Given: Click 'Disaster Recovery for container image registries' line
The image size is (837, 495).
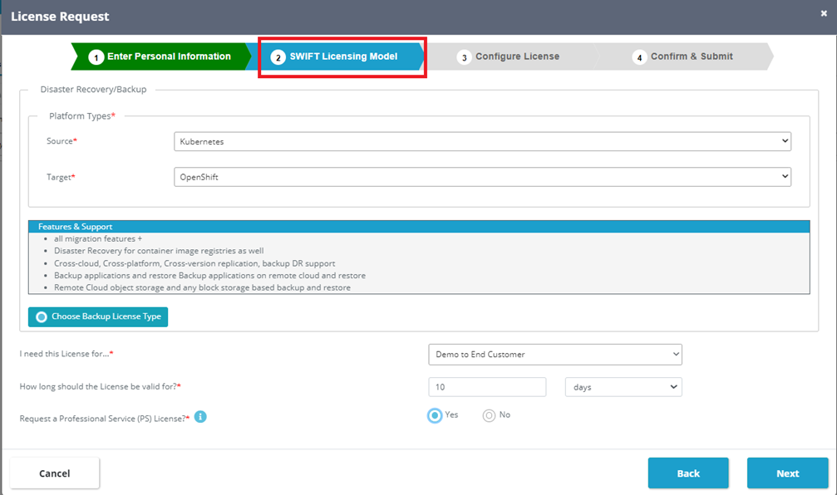Looking at the screenshot, I should point(159,251).
